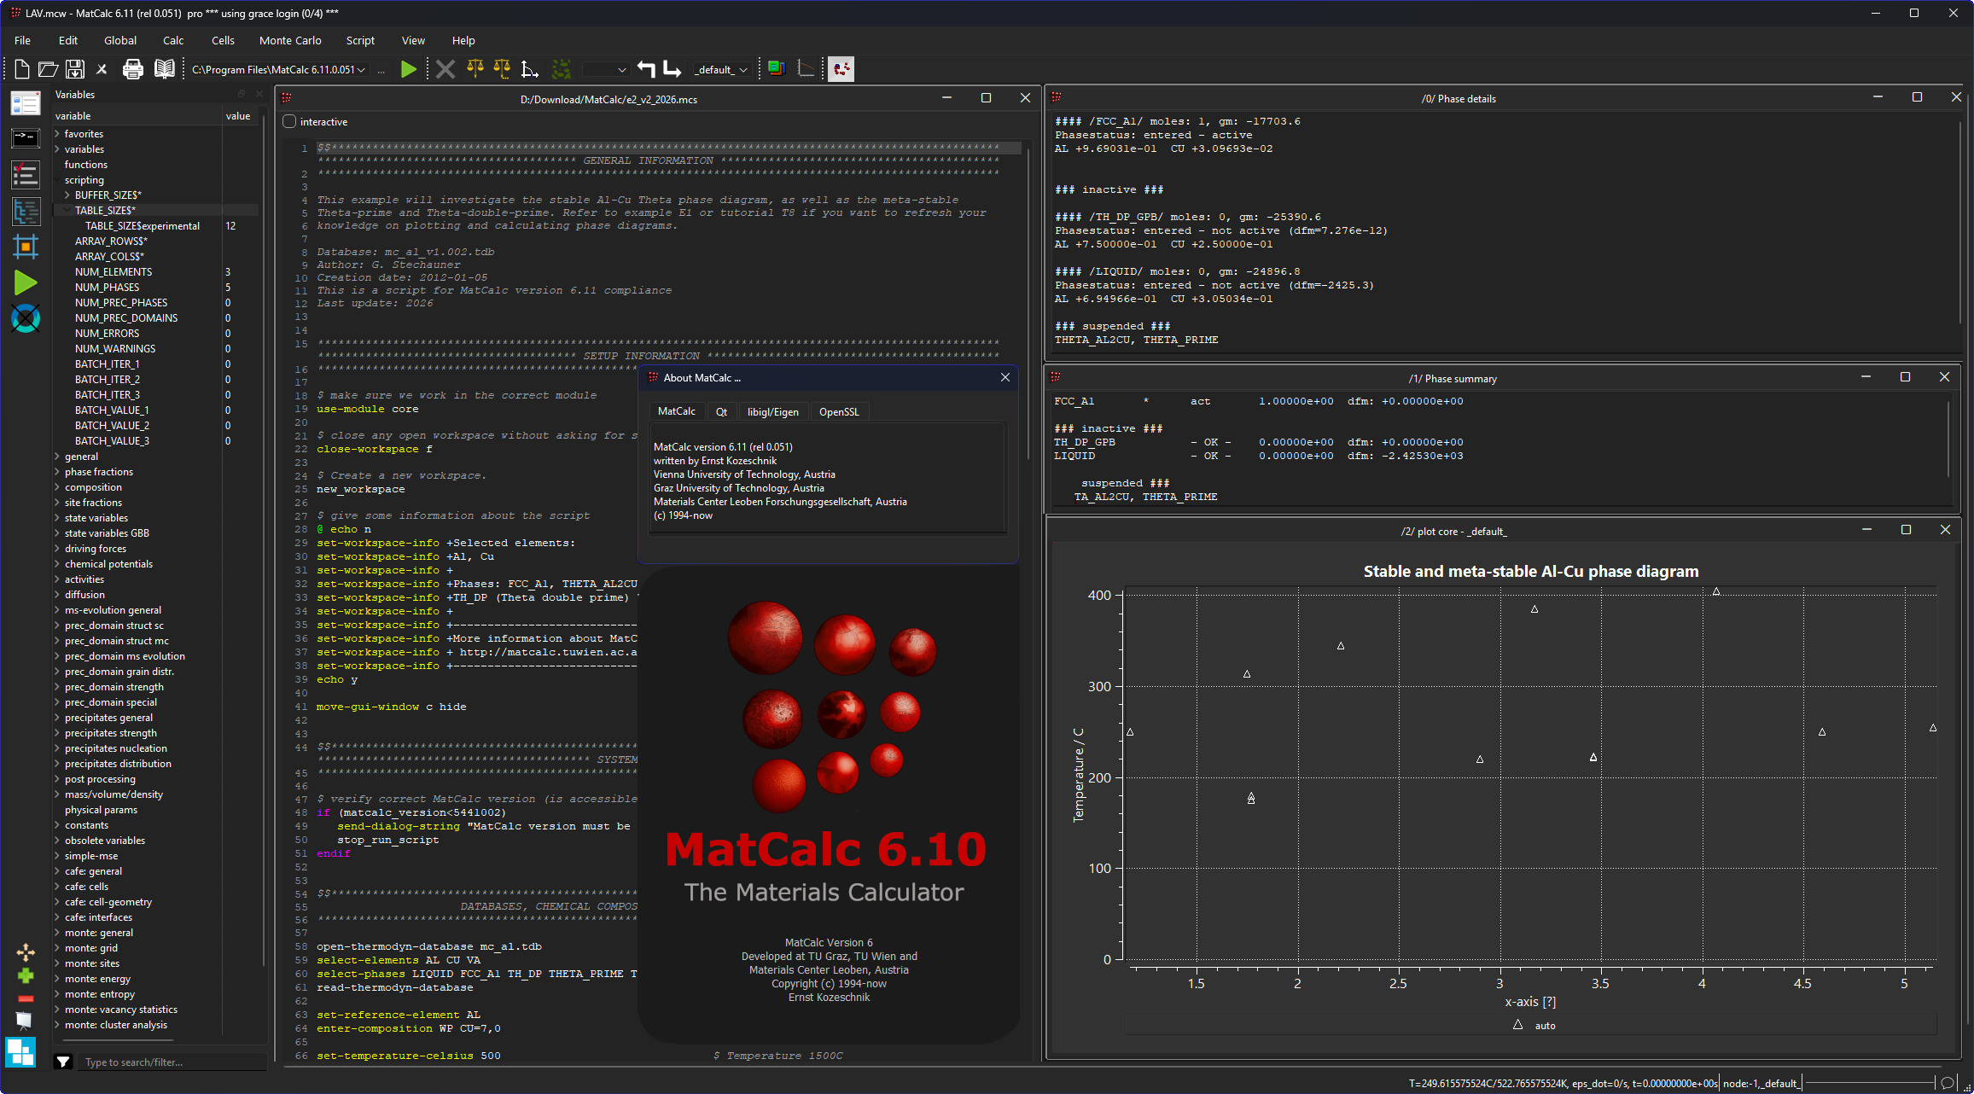Click the plot curve chart icon
Viewport: 1974px width, 1094px height.
[x=806, y=69]
